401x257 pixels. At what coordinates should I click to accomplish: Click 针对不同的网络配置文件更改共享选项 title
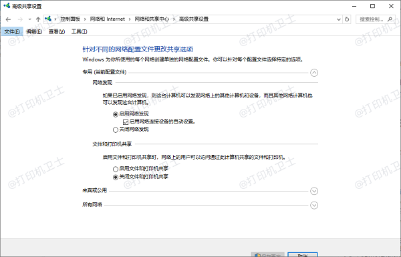[138, 49]
